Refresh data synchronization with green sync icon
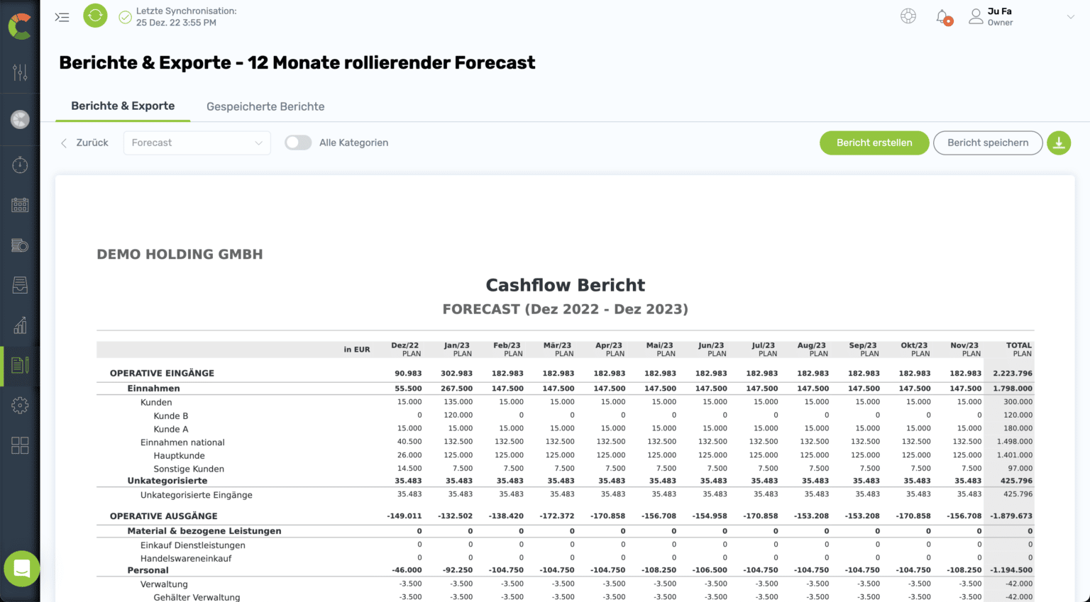Image resolution: width=1090 pixels, height=602 pixels. 95,16
